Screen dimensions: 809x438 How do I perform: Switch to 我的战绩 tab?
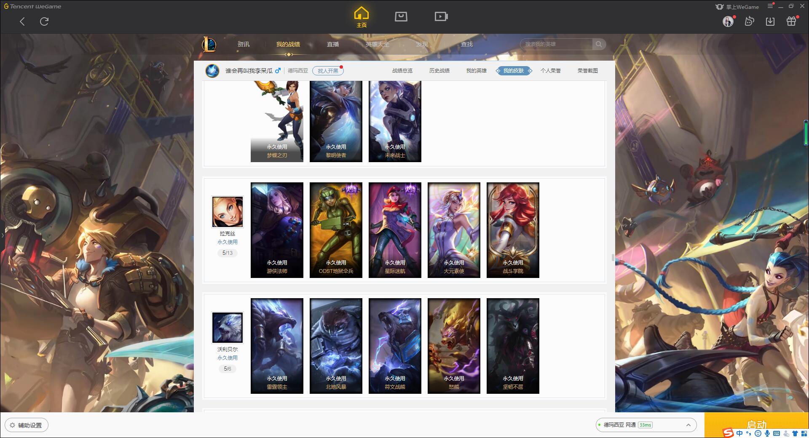(x=288, y=44)
